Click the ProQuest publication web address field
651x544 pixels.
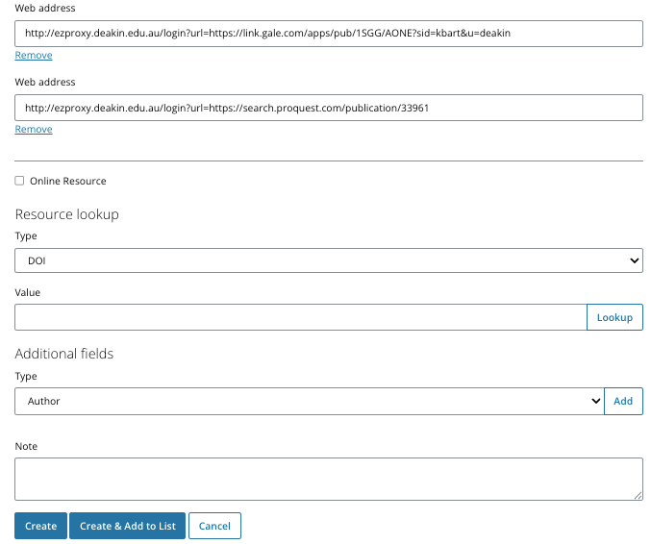click(x=328, y=108)
